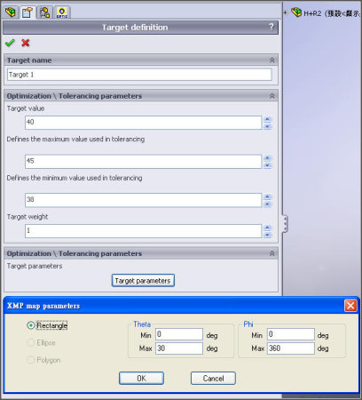Collapse the Target name section
This screenshot has height=400, width=362.
click(x=271, y=60)
